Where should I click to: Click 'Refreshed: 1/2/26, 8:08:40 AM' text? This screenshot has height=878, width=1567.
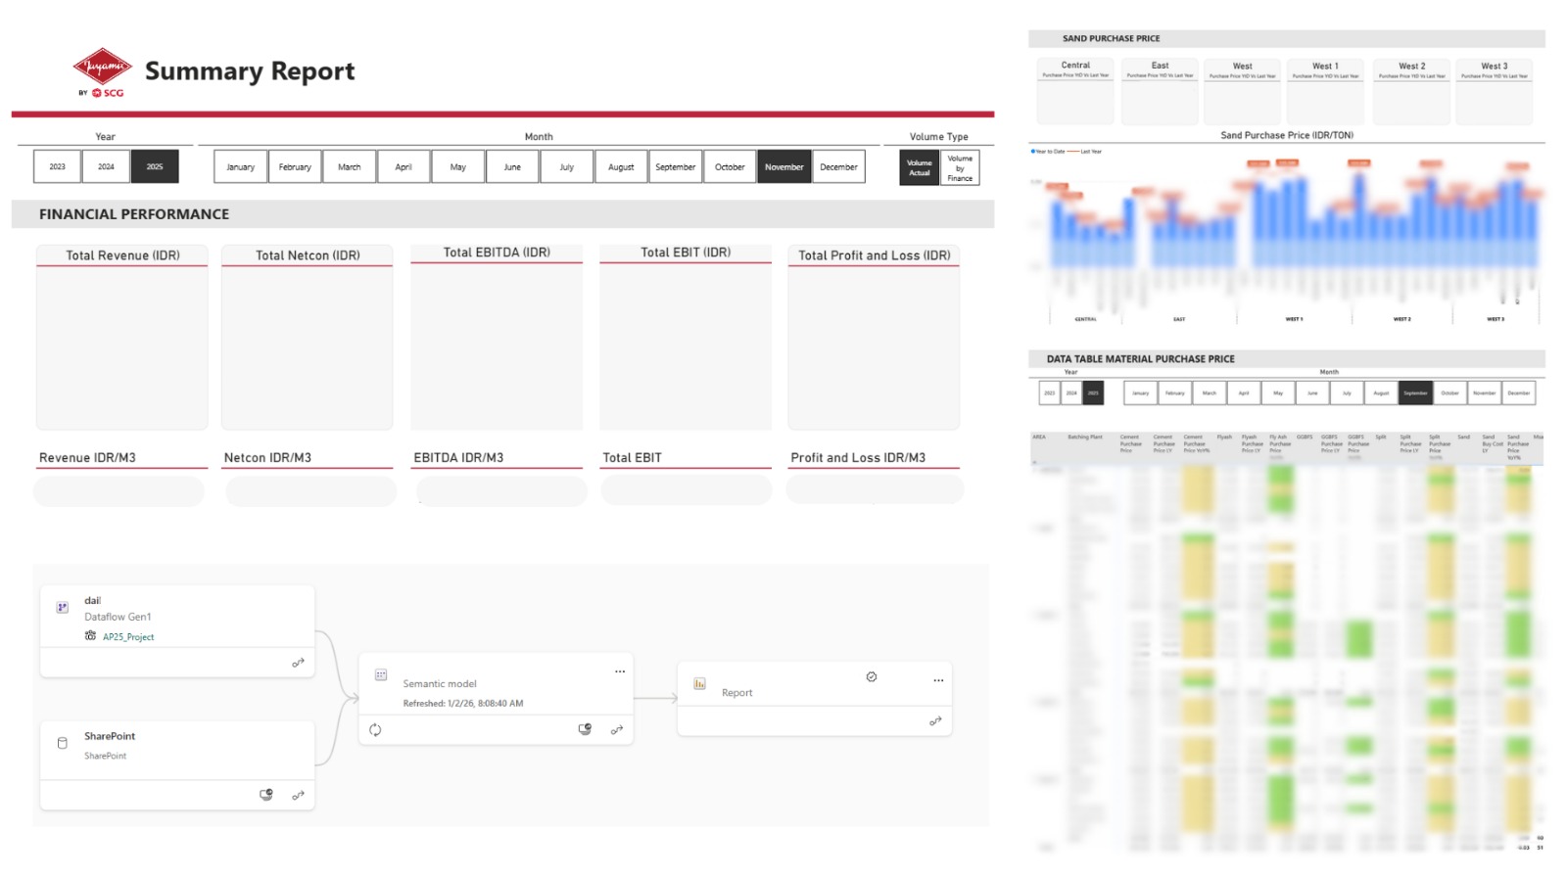[x=463, y=704]
